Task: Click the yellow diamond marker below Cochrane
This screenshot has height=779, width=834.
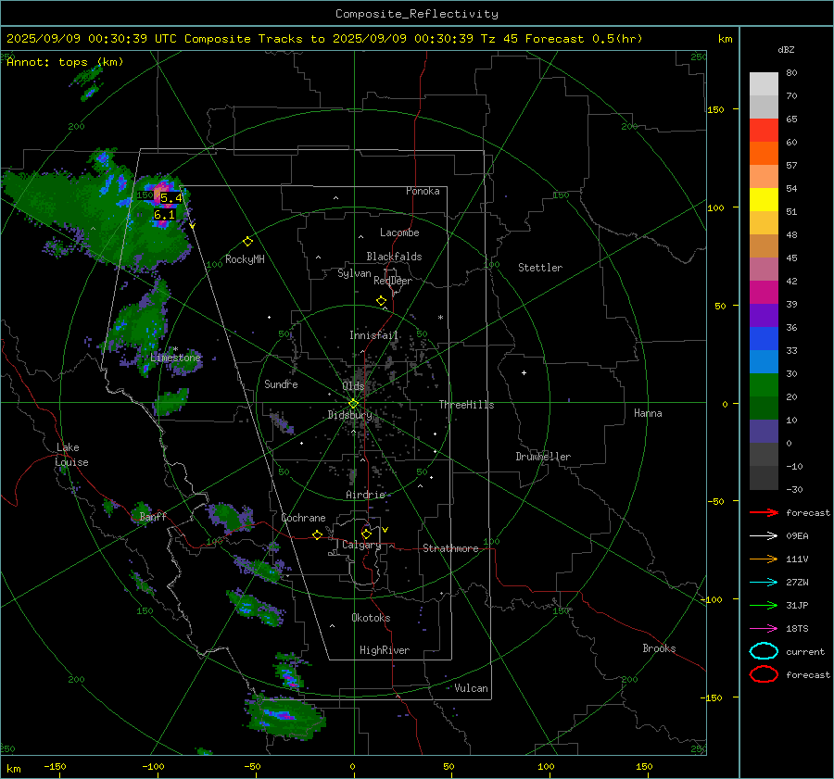Action: [317, 535]
